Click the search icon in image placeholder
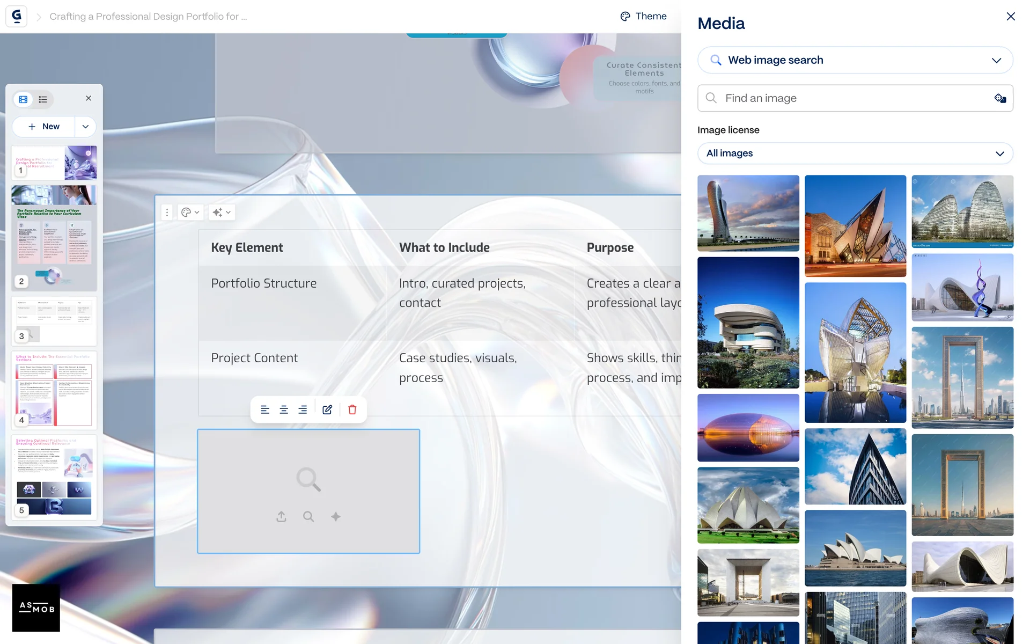 308,516
